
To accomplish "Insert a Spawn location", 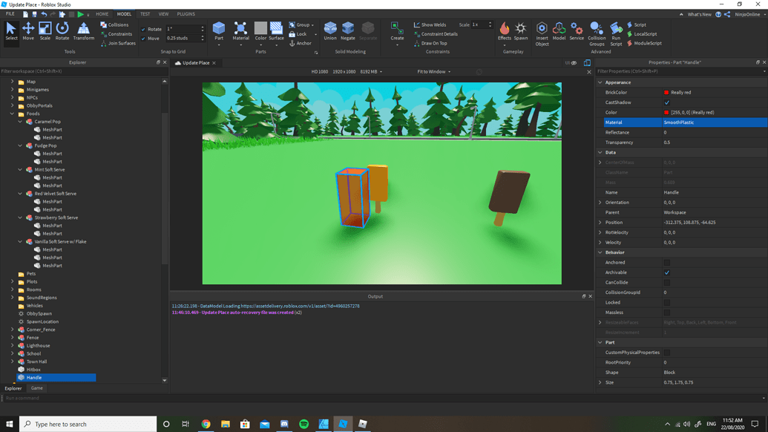I will click(521, 31).
